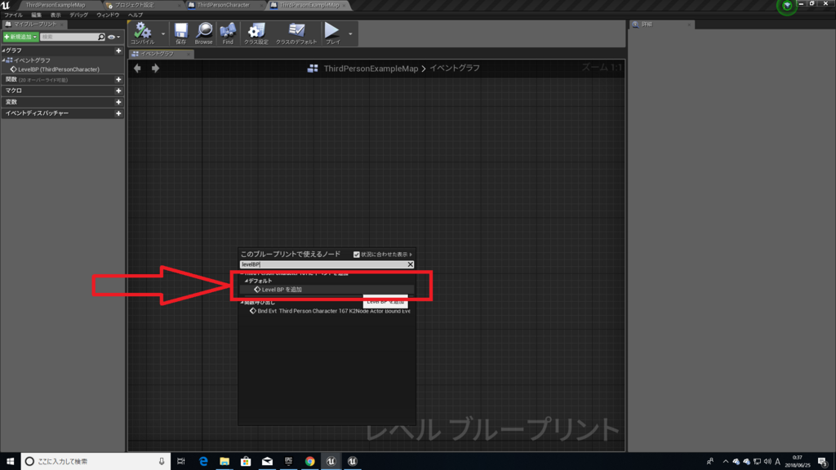Open the ヘルプ menu
This screenshot has width=836, height=470.
point(136,15)
